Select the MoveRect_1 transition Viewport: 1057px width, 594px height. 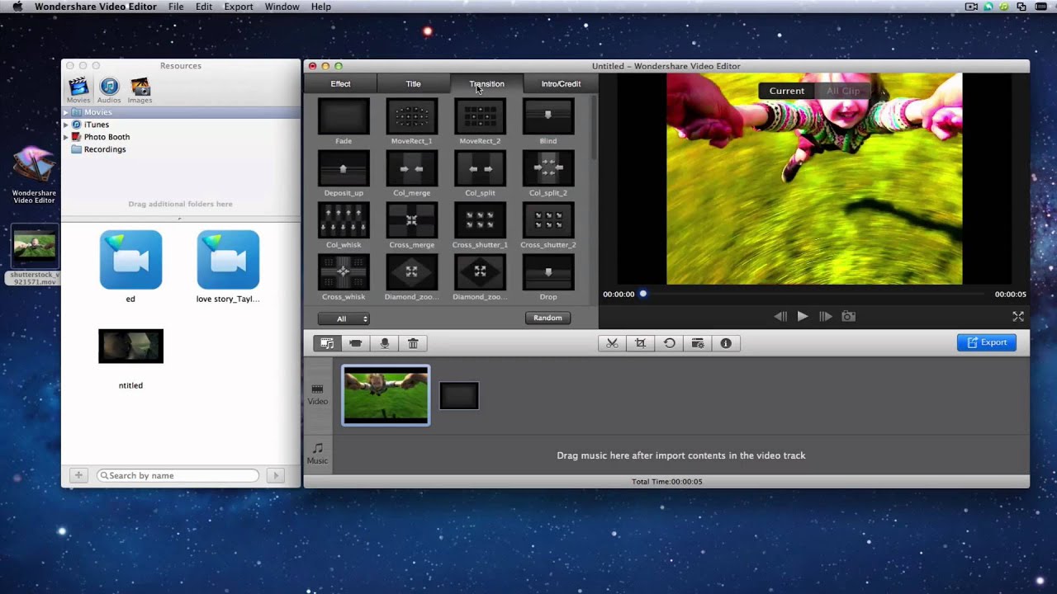point(411,116)
